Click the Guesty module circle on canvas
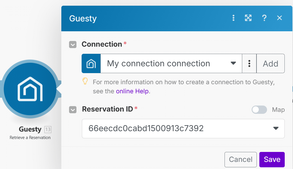 [30, 88]
